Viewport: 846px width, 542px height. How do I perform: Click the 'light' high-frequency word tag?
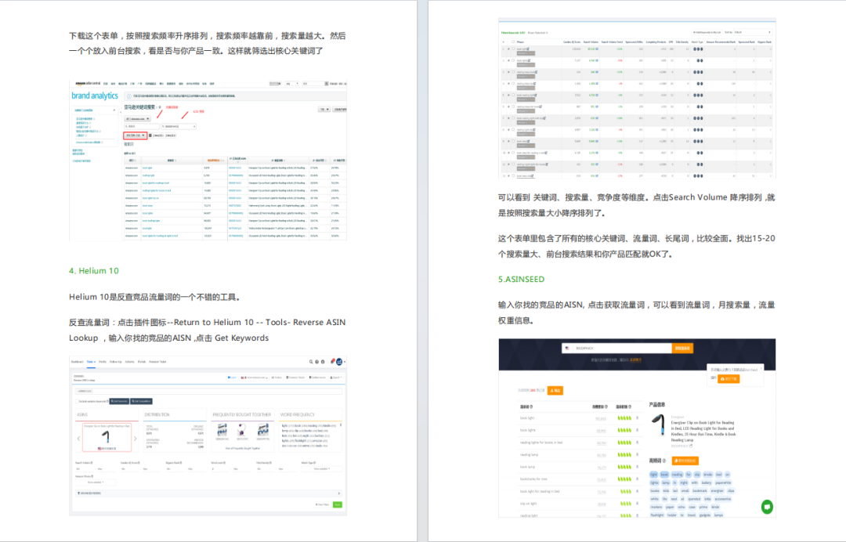(654, 475)
